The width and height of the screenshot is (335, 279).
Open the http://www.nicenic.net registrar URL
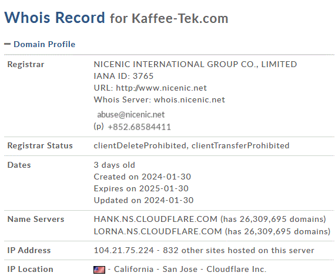[x=161, y=88]
